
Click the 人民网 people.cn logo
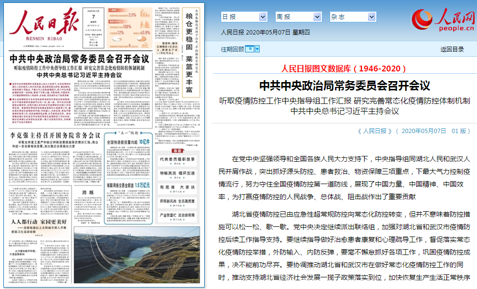[x=443, y=20]
